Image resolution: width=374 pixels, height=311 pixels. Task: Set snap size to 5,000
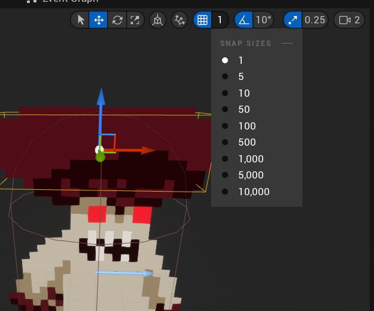pos(251,175)
